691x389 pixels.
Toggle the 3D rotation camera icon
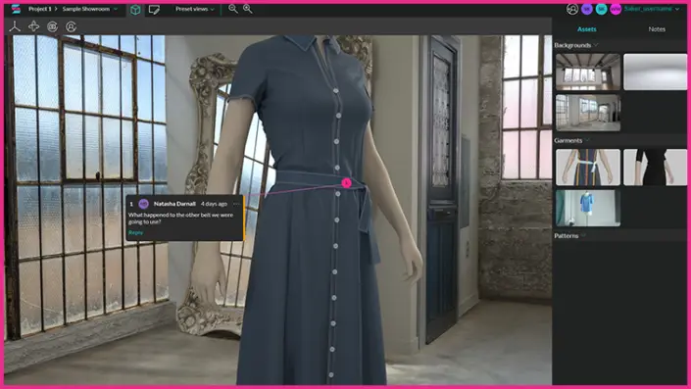[x=53, y=26]
